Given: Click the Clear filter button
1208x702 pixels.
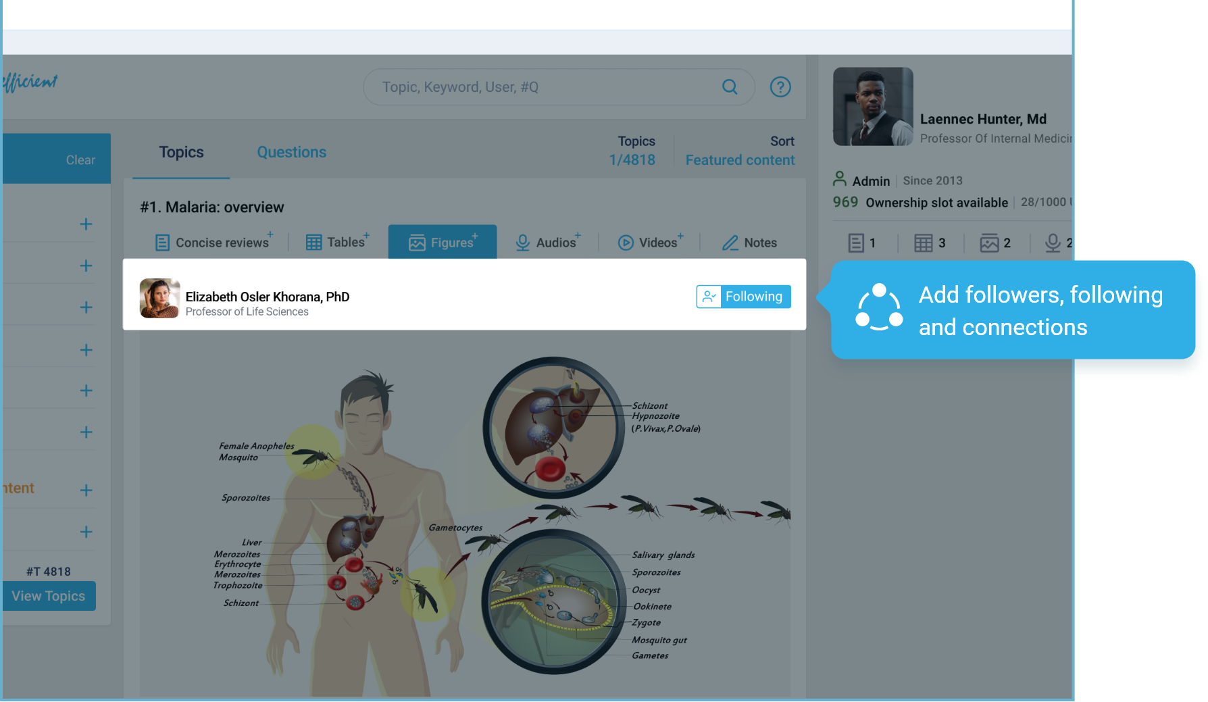Looking at the screenshot, I should 80,160.
